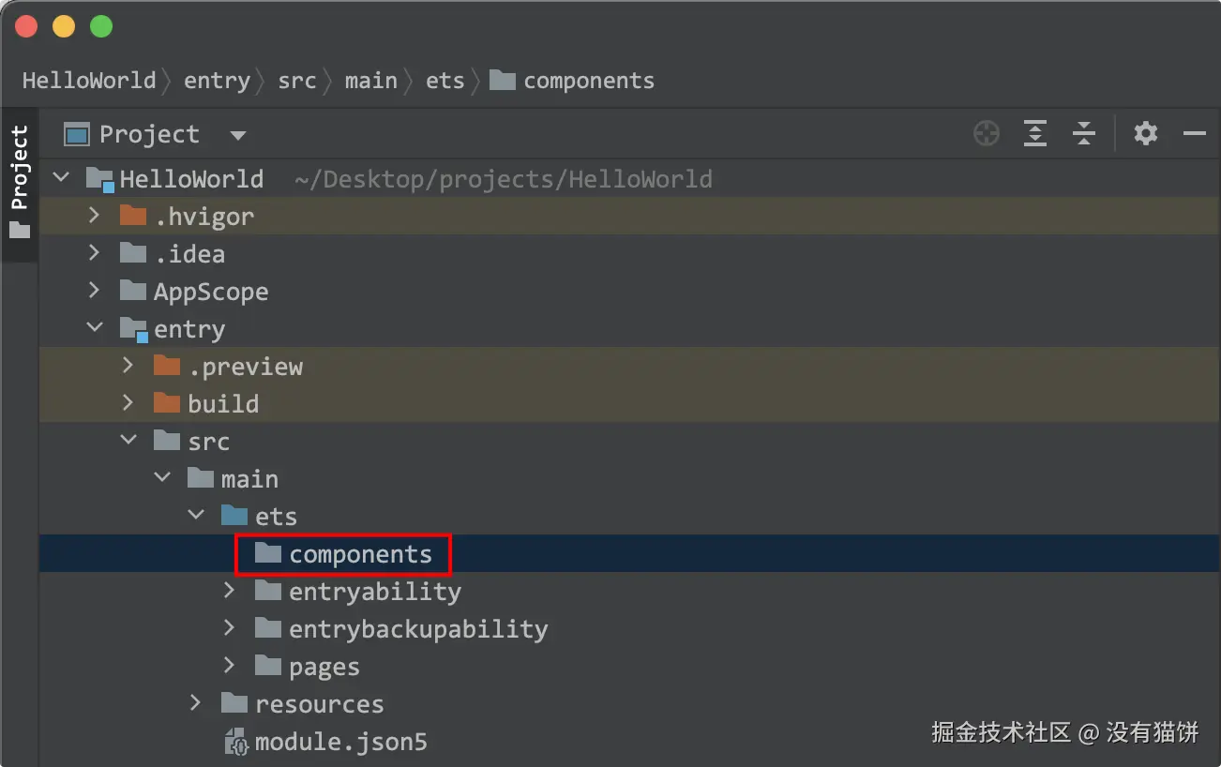Expand the .hvigor folder chevron

[x=94, y=216]
